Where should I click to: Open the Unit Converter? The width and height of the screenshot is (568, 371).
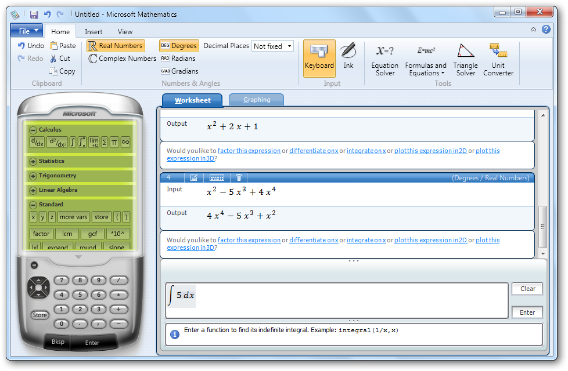(x=498, y=58)
